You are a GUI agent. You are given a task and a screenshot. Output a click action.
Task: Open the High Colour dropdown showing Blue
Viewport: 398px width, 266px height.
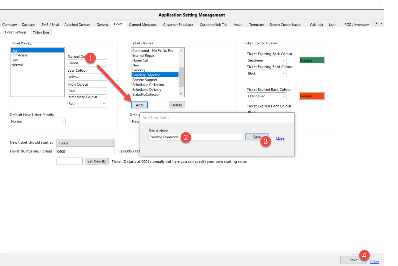tap(87, 91)
